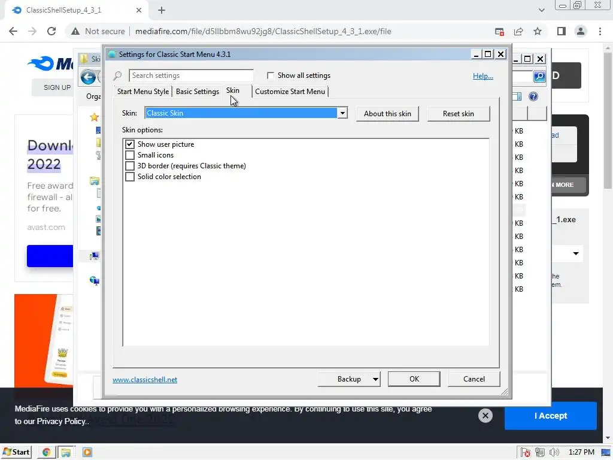Click the Reset skin button

tap(458, 114)
